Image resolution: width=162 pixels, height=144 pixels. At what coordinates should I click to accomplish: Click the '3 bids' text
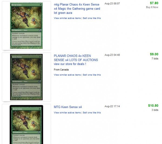tap(155, 110)
